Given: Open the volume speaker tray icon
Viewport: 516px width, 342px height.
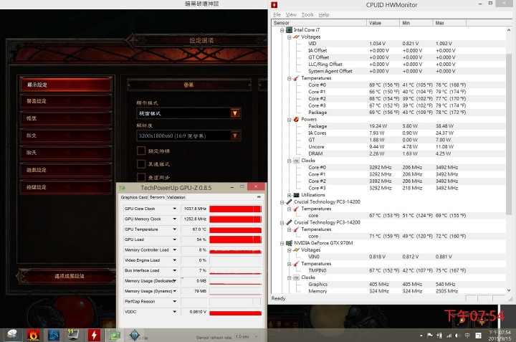Looking at the screenshot, I should (x=458, y=336).
